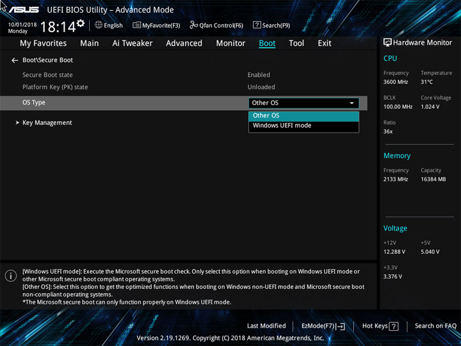
Task: Click the Memory heading in Hardware Monitor
Action: point(397,156)
